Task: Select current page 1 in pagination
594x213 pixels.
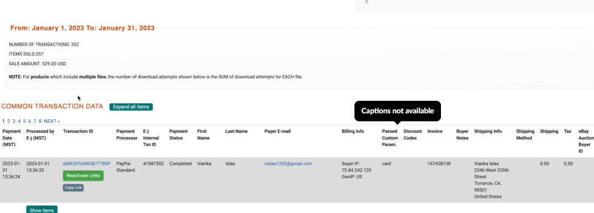Action: 3,121
